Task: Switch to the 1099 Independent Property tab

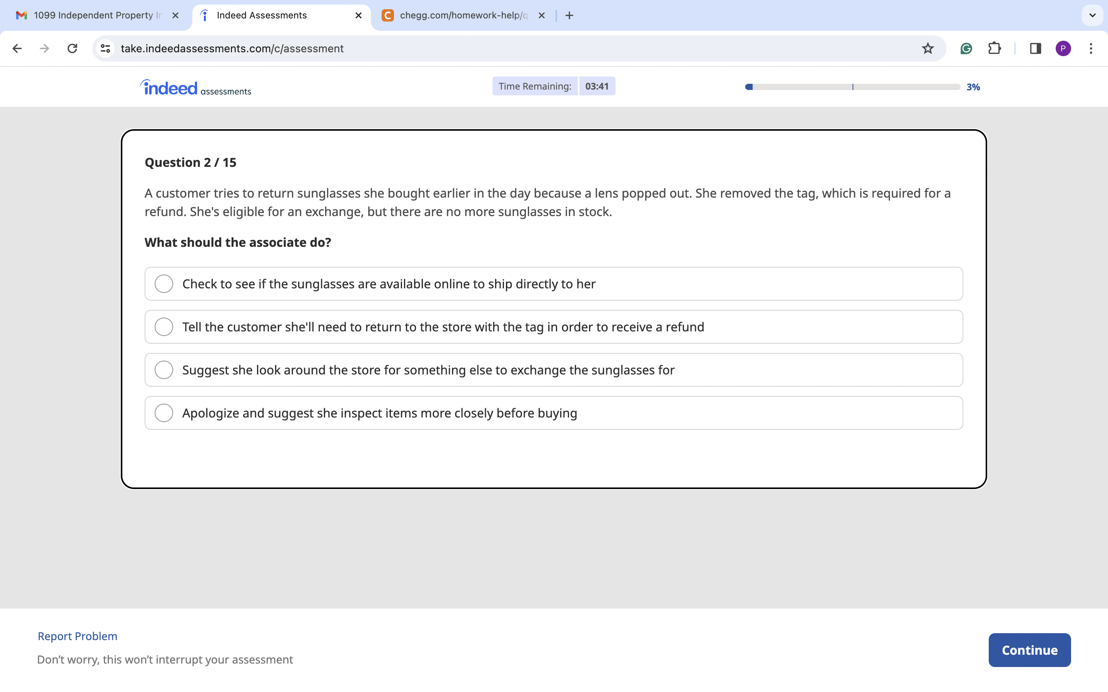Action: 92,15
